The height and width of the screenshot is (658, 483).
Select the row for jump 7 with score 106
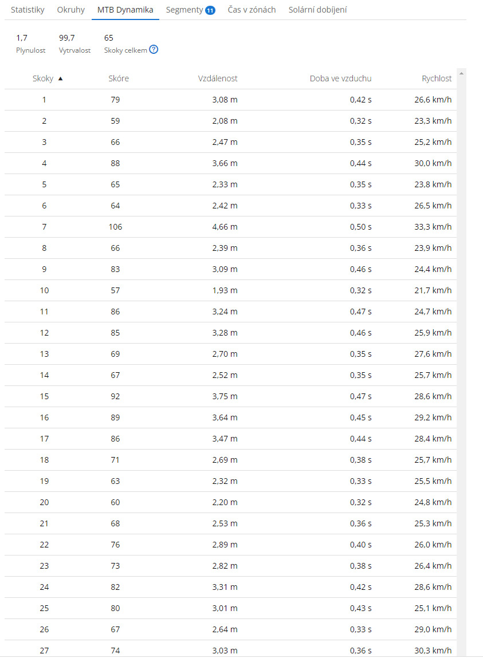(229, 227)
